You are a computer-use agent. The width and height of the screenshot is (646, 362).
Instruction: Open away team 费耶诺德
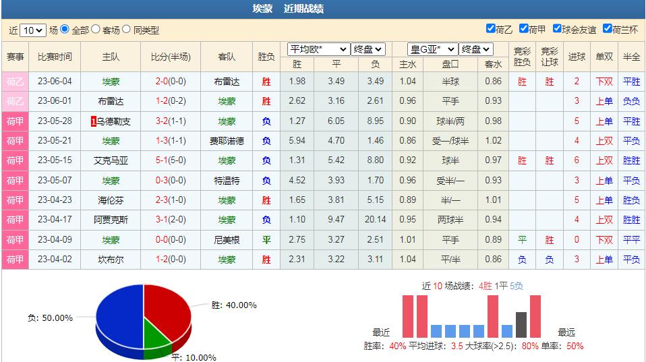[227, 141]
